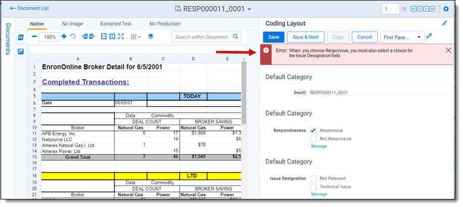Open the First Pass layout dropdown
463x207 pixels.
point(402,37)
